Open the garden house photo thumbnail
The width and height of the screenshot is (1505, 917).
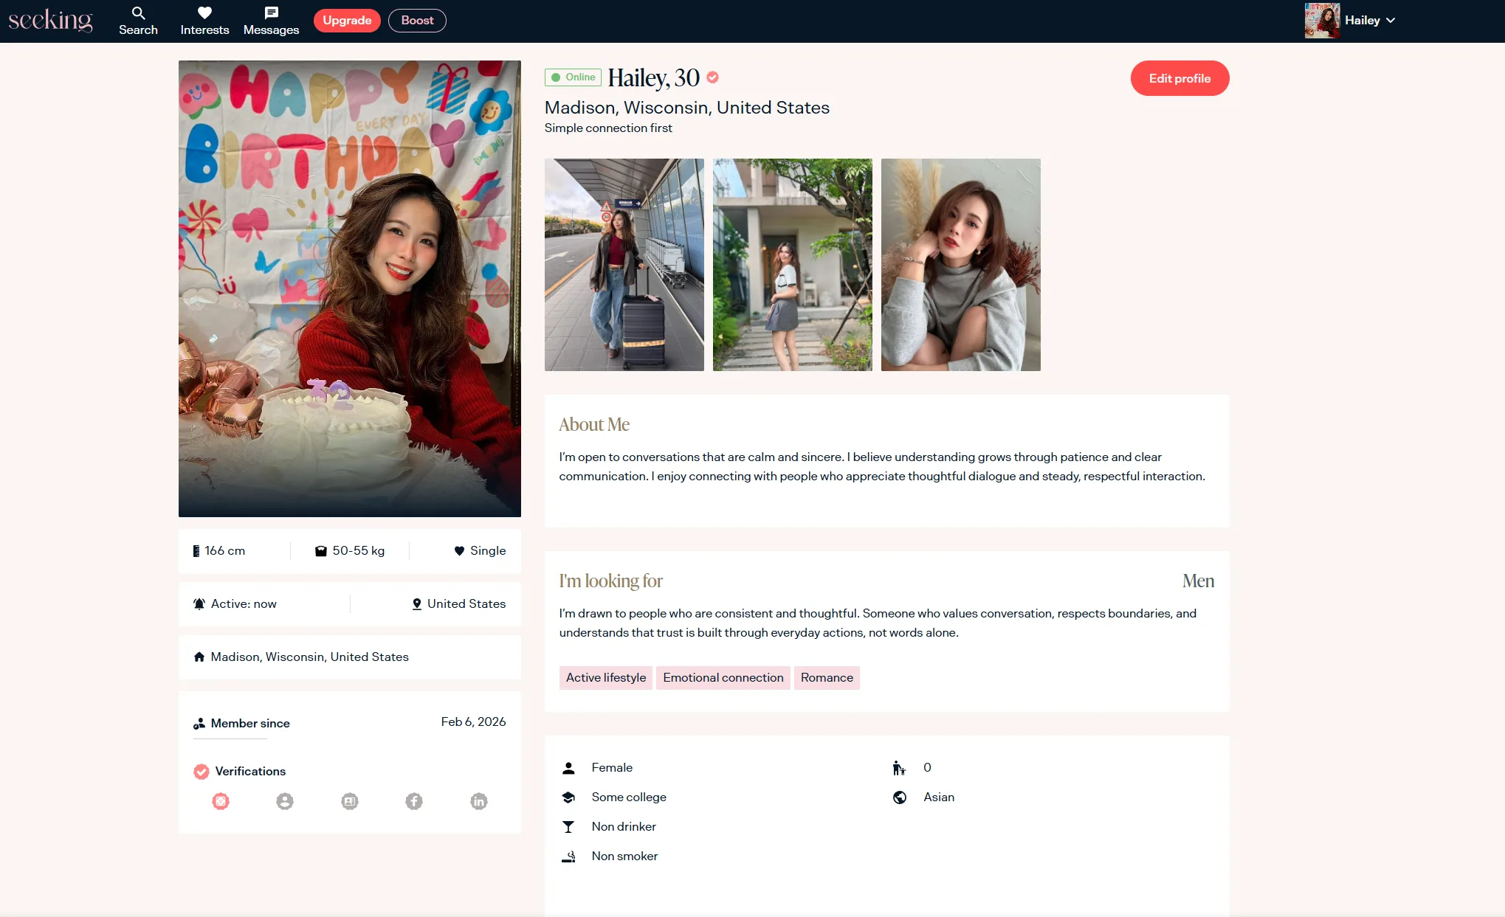click(792, 265)
